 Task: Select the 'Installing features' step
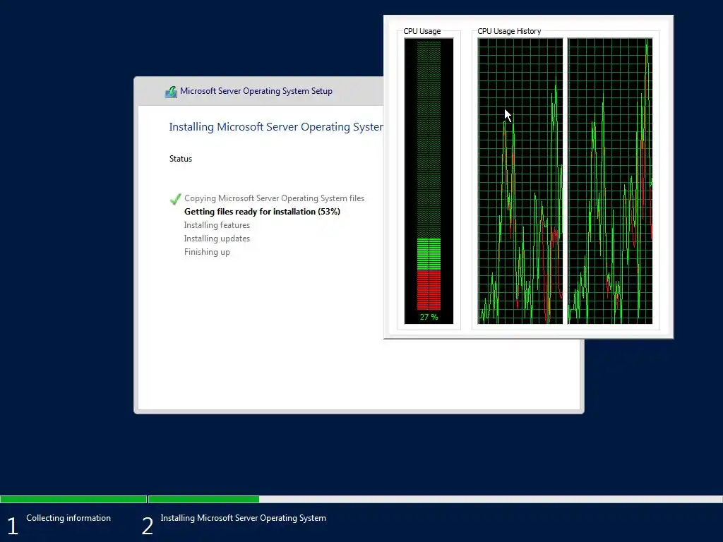(217, 225)
